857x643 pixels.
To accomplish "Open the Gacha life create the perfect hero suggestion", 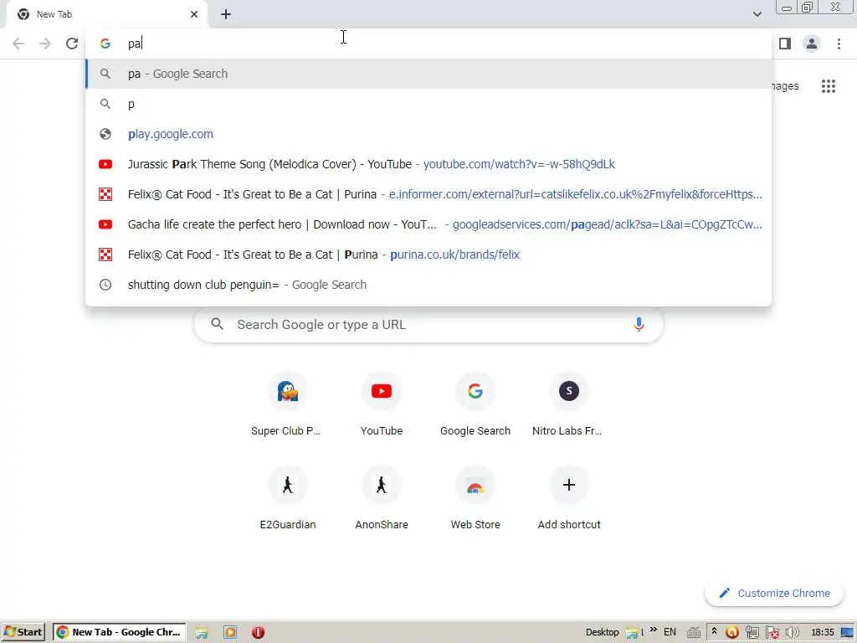I will (428, 224).
